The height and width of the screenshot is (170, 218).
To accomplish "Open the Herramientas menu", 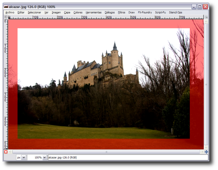I will (x=94, y=12).
